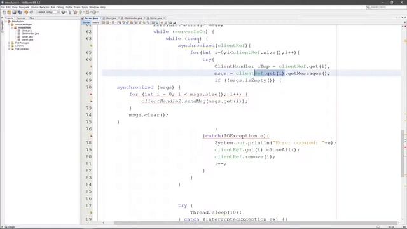Click the History view button

tap(95, 23)
